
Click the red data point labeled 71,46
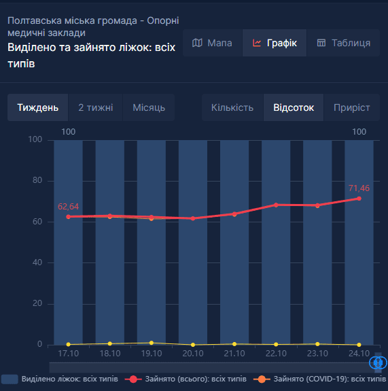click(359, 199)
